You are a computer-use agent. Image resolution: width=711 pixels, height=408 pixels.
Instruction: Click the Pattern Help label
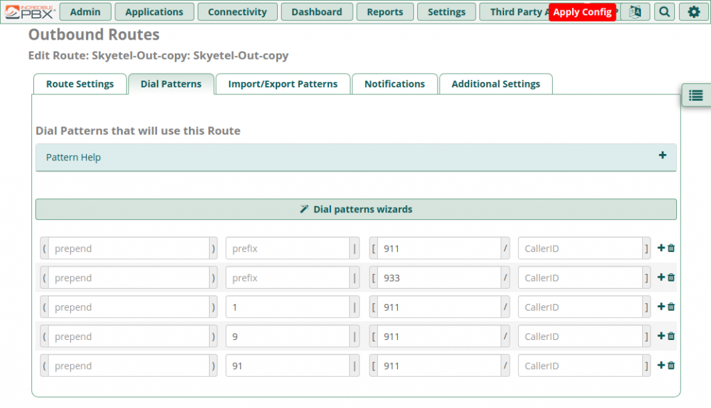tap(74, 158)
